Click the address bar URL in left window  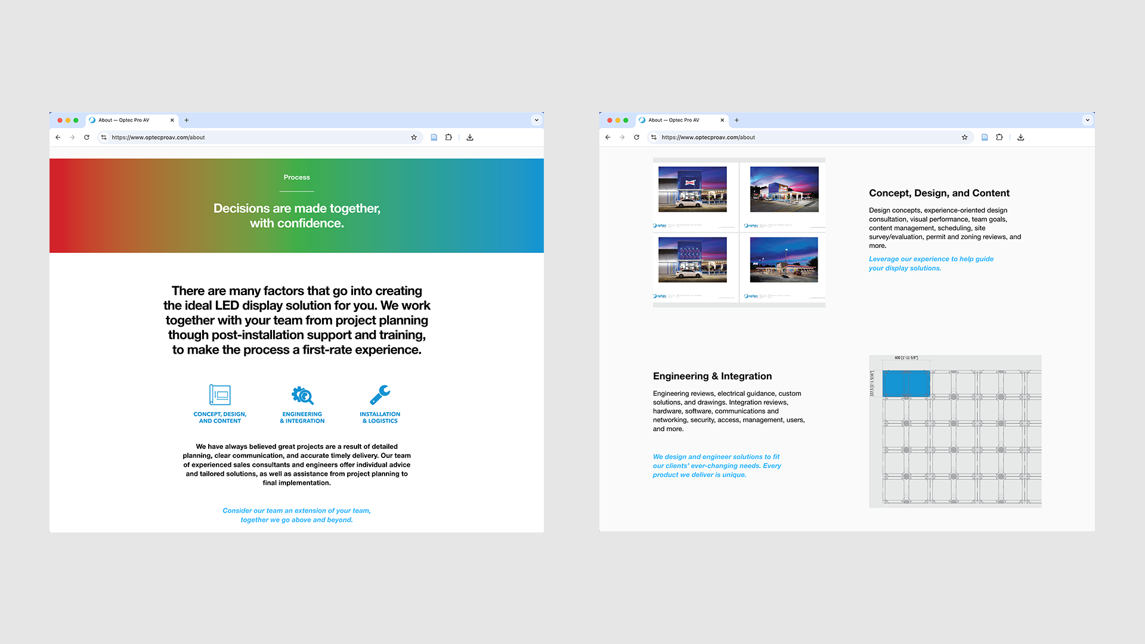pyautogui.click(x=158, y=137)
